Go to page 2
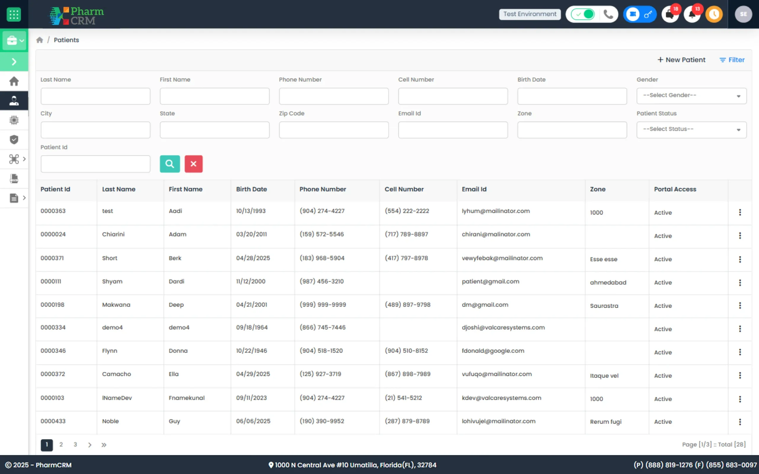Screen dimensions: 759x474 61,445
